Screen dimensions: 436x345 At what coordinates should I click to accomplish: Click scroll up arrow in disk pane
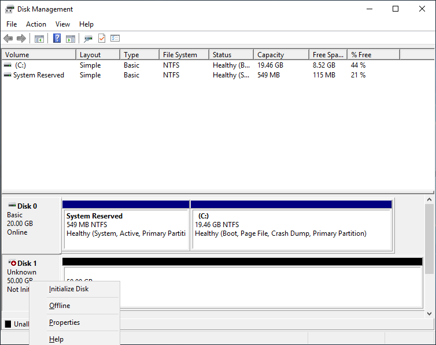(x=429, y=199)
